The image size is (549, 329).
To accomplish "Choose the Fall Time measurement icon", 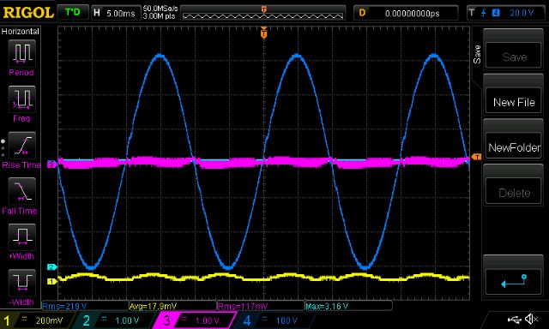I will coord(21,191).
